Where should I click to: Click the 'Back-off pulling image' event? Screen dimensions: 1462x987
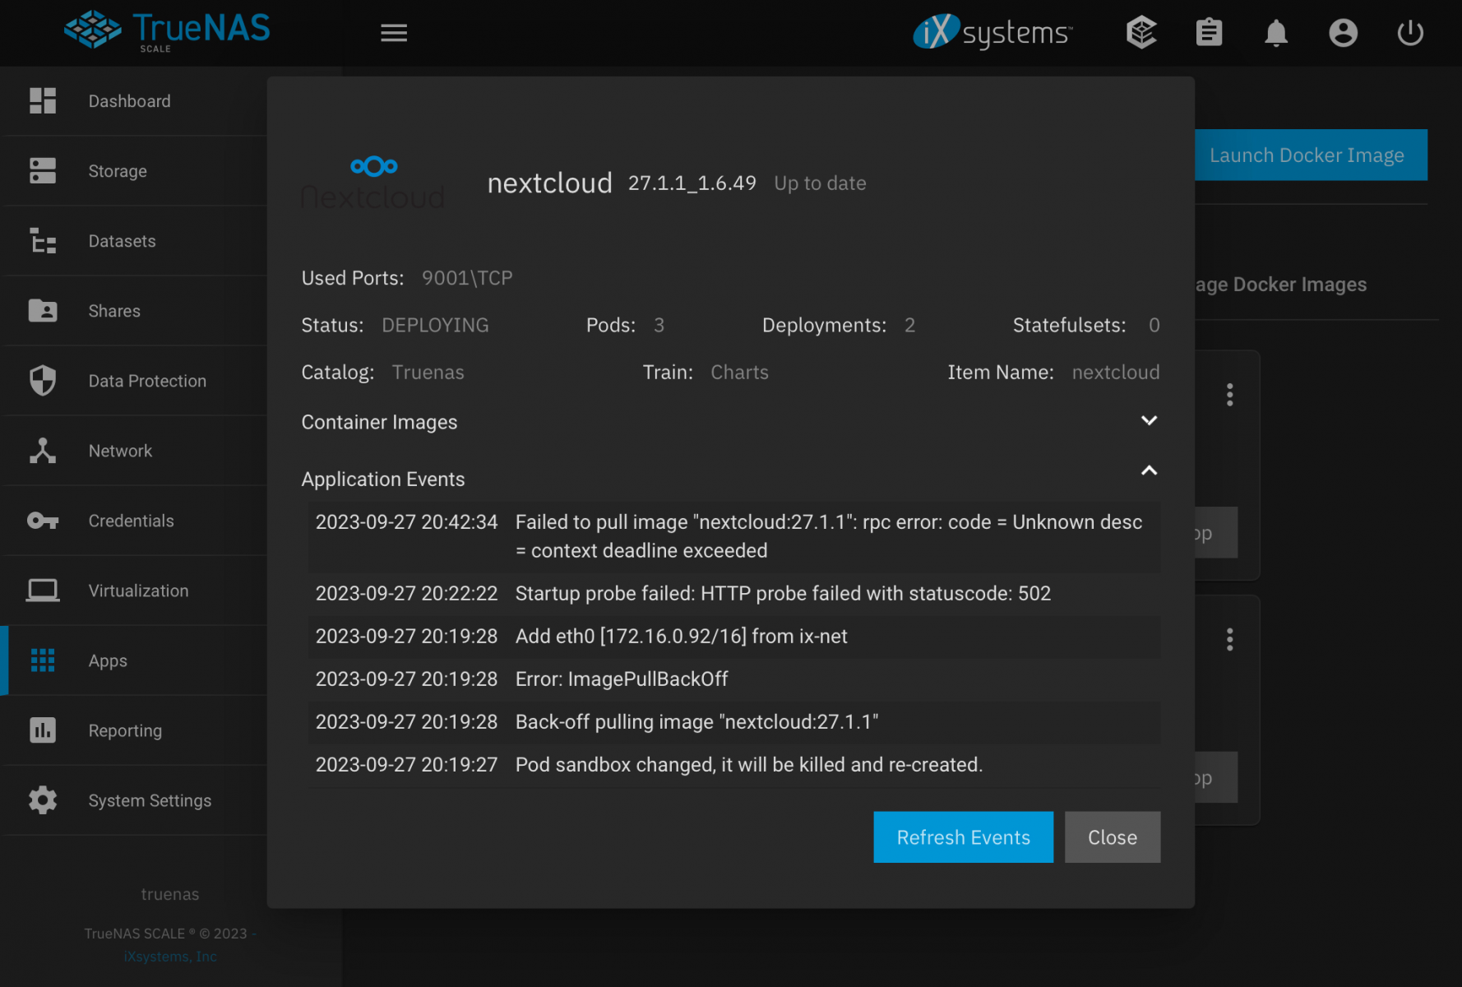click(x=734, y=722)
